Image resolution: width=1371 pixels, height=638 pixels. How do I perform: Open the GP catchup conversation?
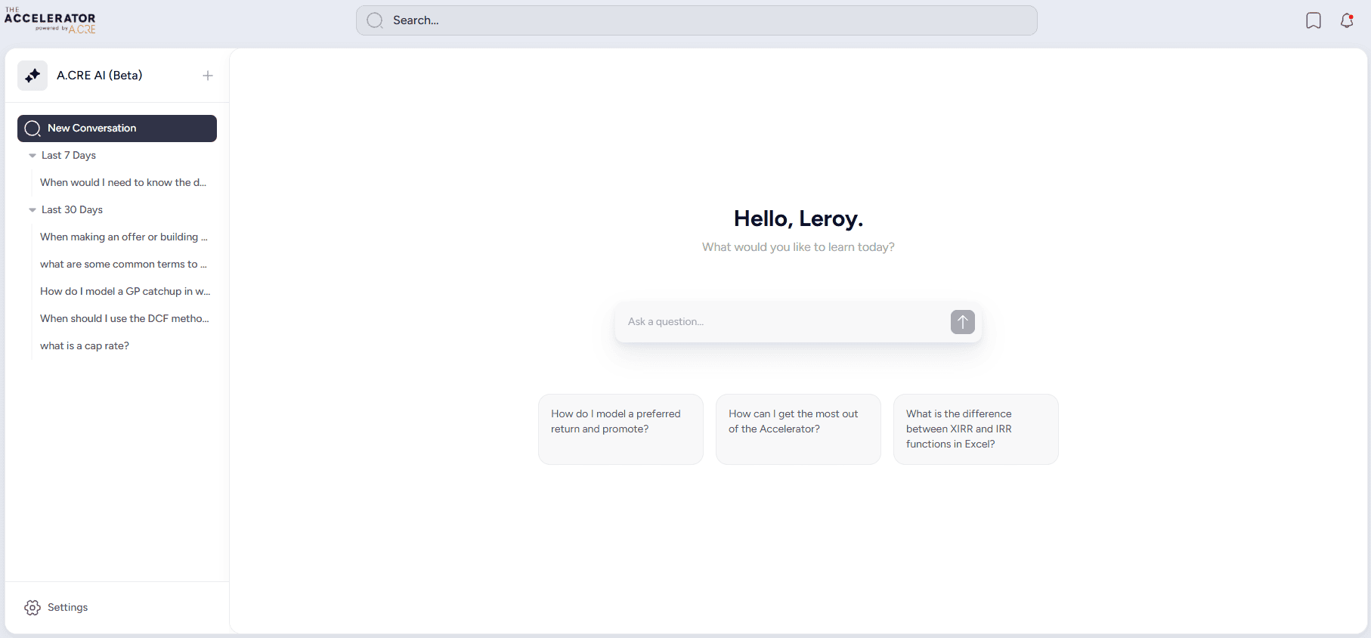[125, 292]
